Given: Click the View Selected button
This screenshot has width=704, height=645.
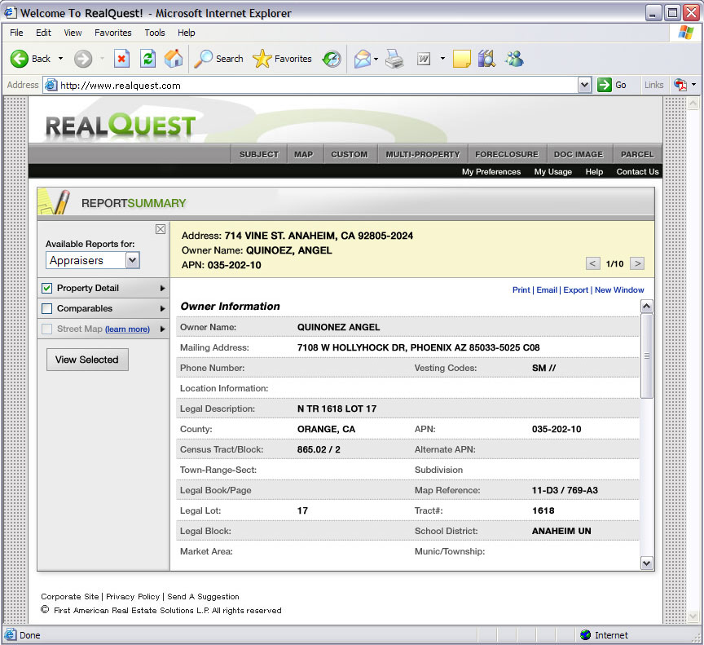Looking at the screenshot, I should [x=87, y=360].
